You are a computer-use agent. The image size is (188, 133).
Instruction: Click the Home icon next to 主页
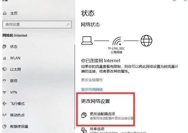[5, 13]
